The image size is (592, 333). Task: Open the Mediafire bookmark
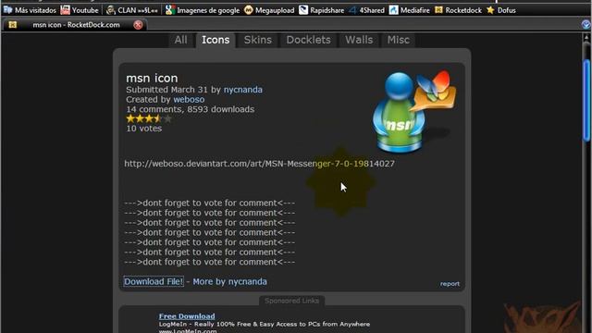point(409,10)
